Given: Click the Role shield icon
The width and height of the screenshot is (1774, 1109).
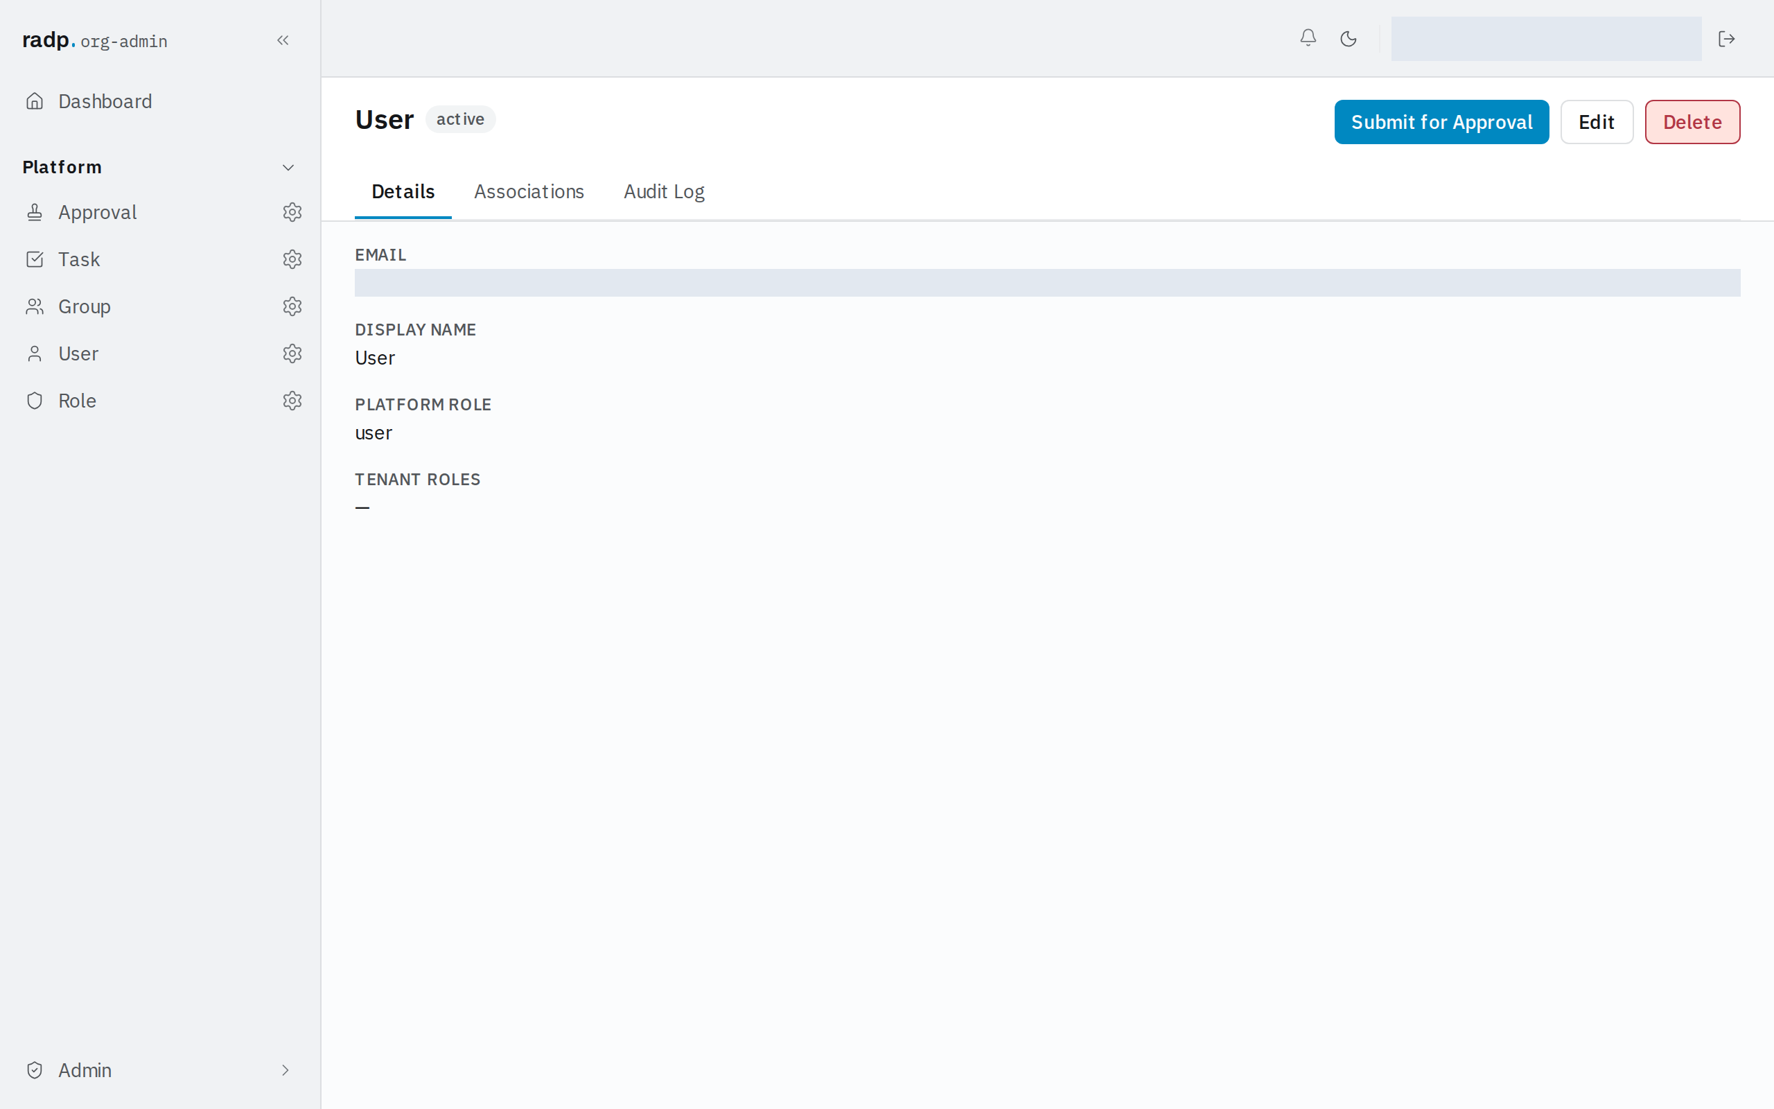Looking at the screenshot, I should tap(35, 401).
